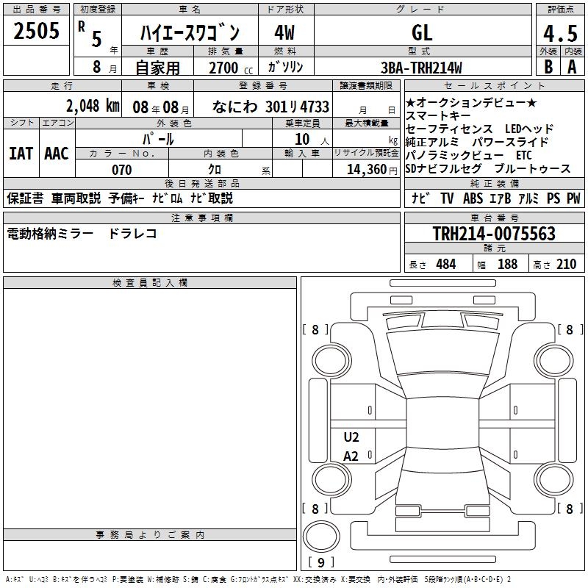Click the damage code legend line
This screenshot has width=588, height=588.
(x=259, y=580)
